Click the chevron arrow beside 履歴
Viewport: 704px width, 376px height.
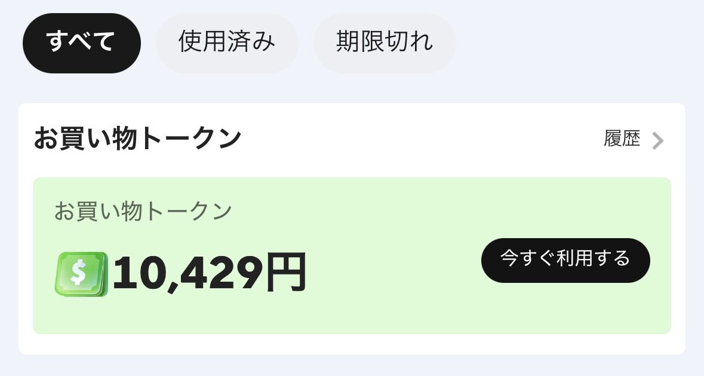click(x=657, y=141)
